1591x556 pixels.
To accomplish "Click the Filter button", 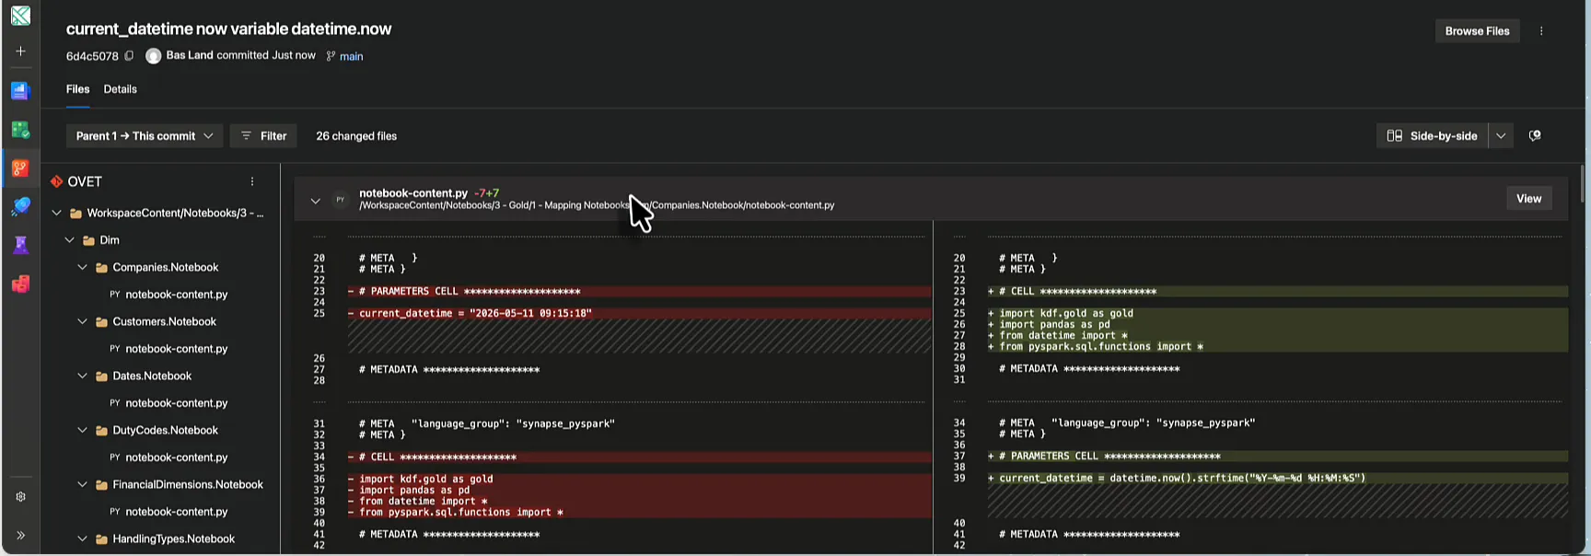I will coord(263,135).
